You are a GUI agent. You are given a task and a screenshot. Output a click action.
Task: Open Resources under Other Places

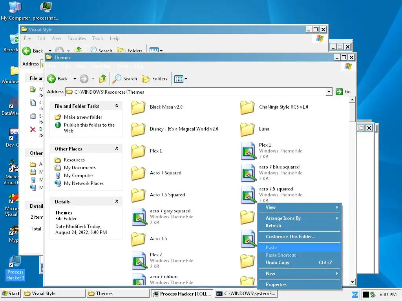click(74, 160)
